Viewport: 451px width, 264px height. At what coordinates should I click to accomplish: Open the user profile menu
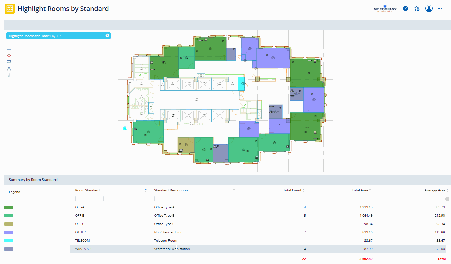pos(429,9)
